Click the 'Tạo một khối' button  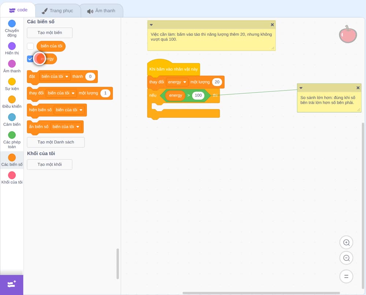[x=50, y=165]
